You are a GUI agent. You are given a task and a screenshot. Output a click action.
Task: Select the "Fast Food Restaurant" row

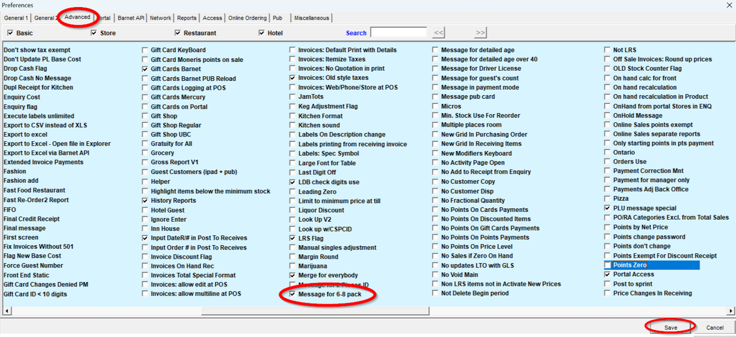tap(34, 190)
